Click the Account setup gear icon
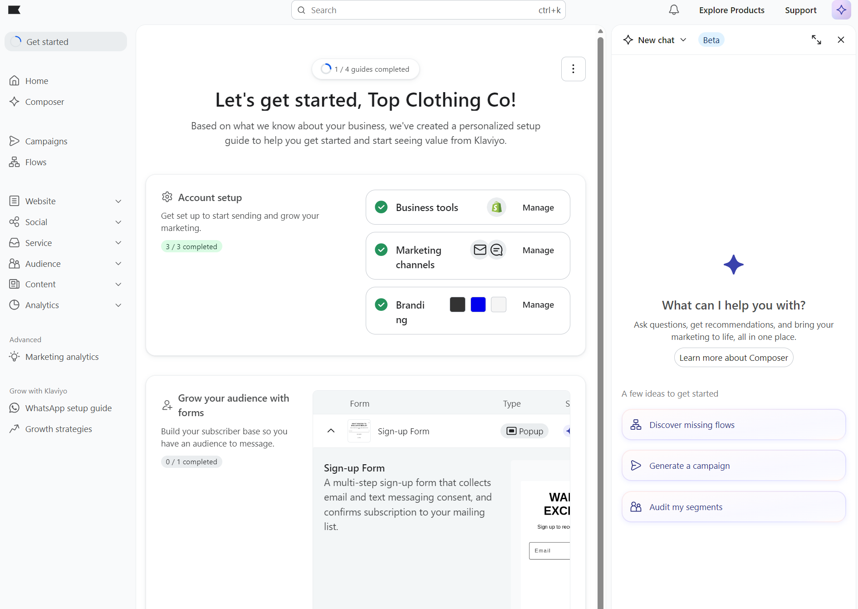 [x=167, y=197]
